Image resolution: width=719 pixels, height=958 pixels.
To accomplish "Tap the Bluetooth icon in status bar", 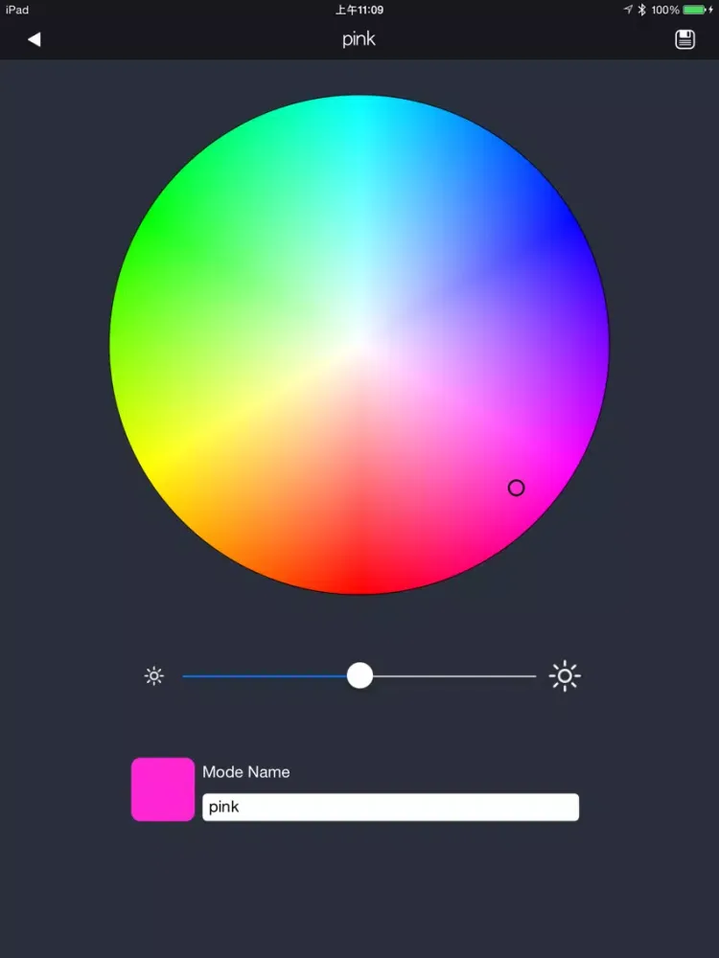I will [x=641, y=10].
